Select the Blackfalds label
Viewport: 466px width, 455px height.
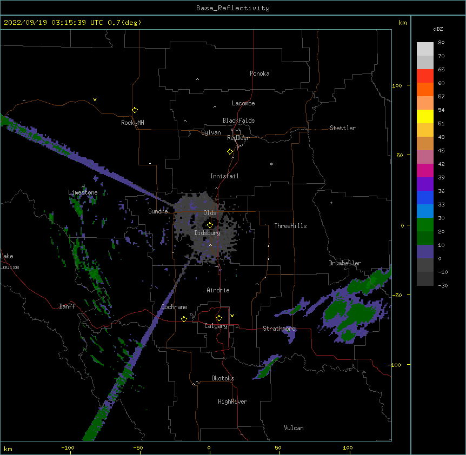pyautogui.click(x=238, y=121)
